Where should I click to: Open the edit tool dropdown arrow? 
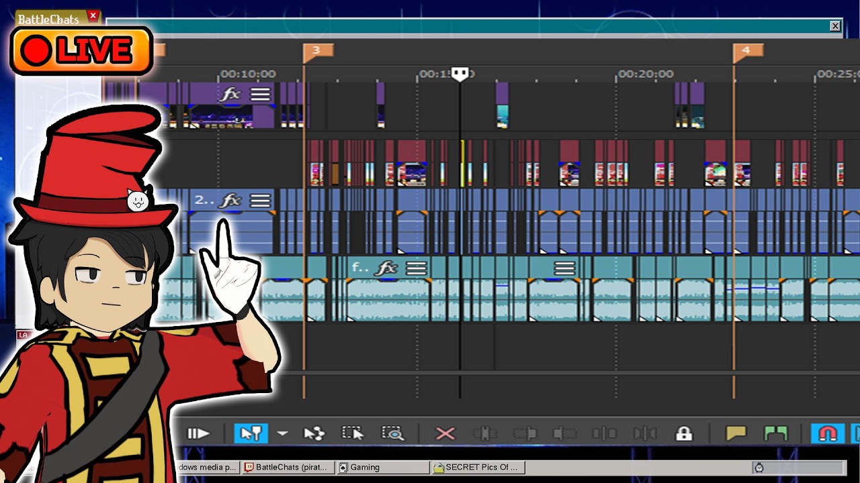[x=283, y=434]
